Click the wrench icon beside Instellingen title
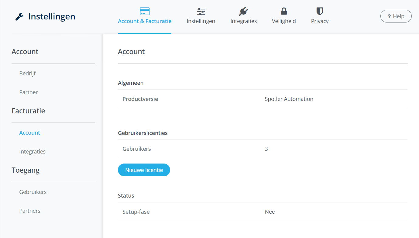Image resolution: width=419 pixels, height=238 pixels. point(19,16)
